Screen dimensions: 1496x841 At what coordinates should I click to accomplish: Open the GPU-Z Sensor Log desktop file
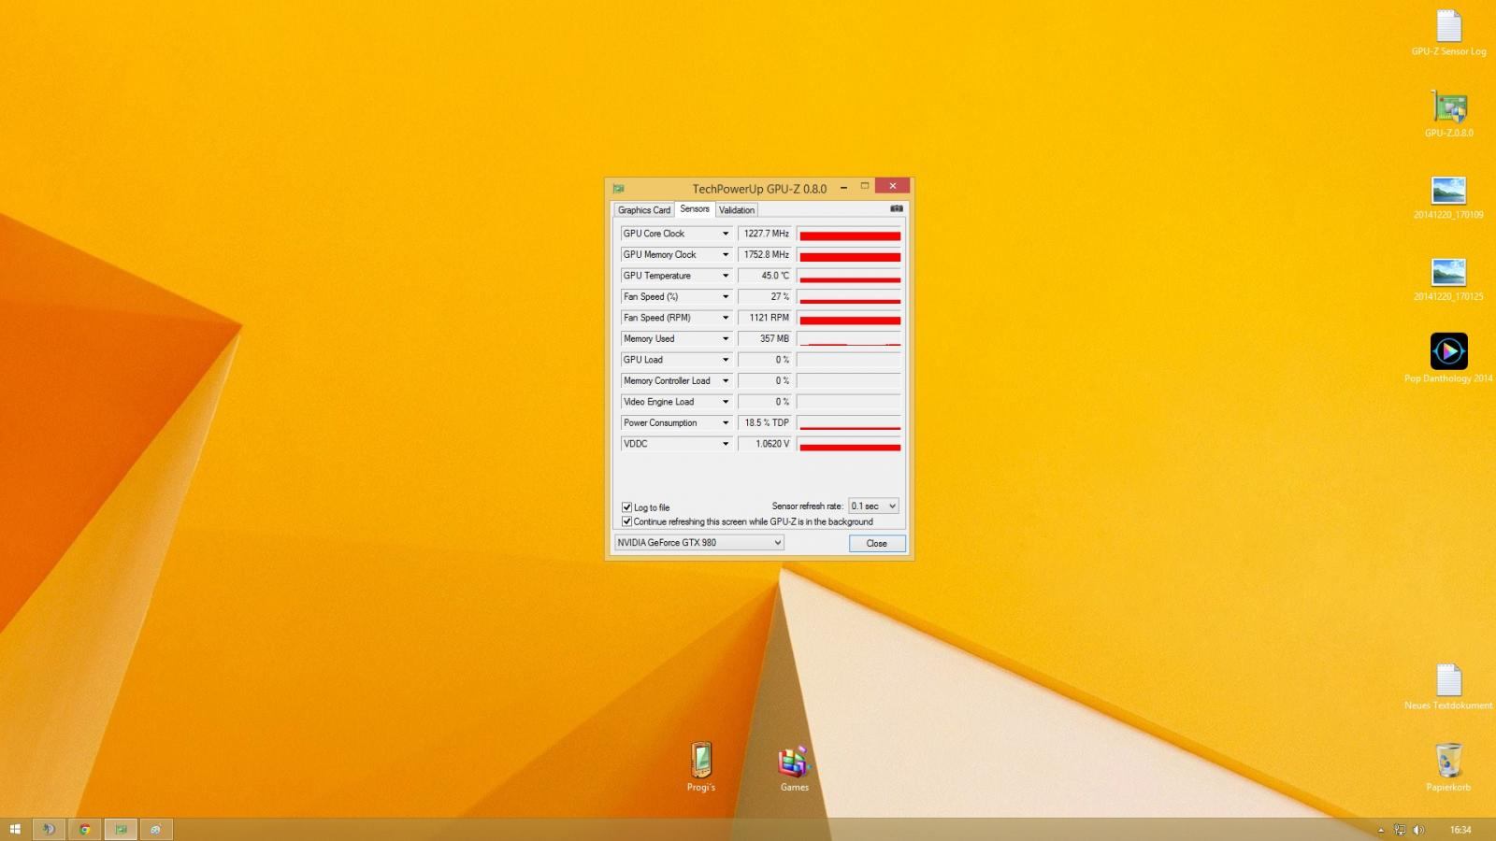1448,34
